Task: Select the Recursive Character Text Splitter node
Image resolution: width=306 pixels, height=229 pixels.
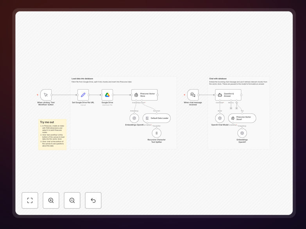Action: click(156, 133)
